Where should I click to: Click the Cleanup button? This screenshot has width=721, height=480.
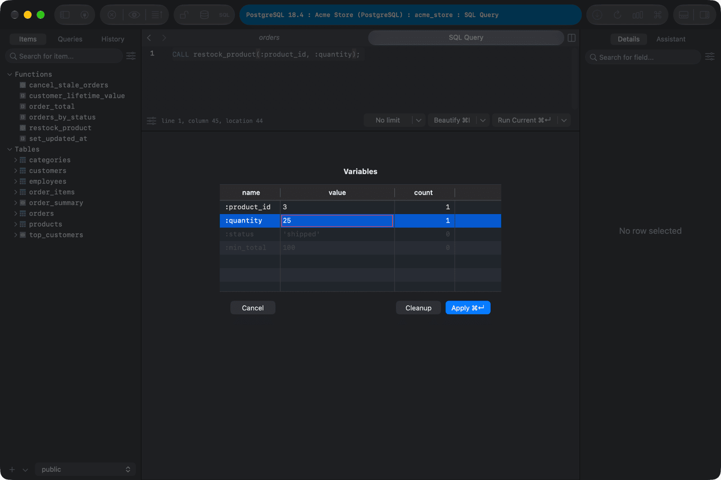418,308
